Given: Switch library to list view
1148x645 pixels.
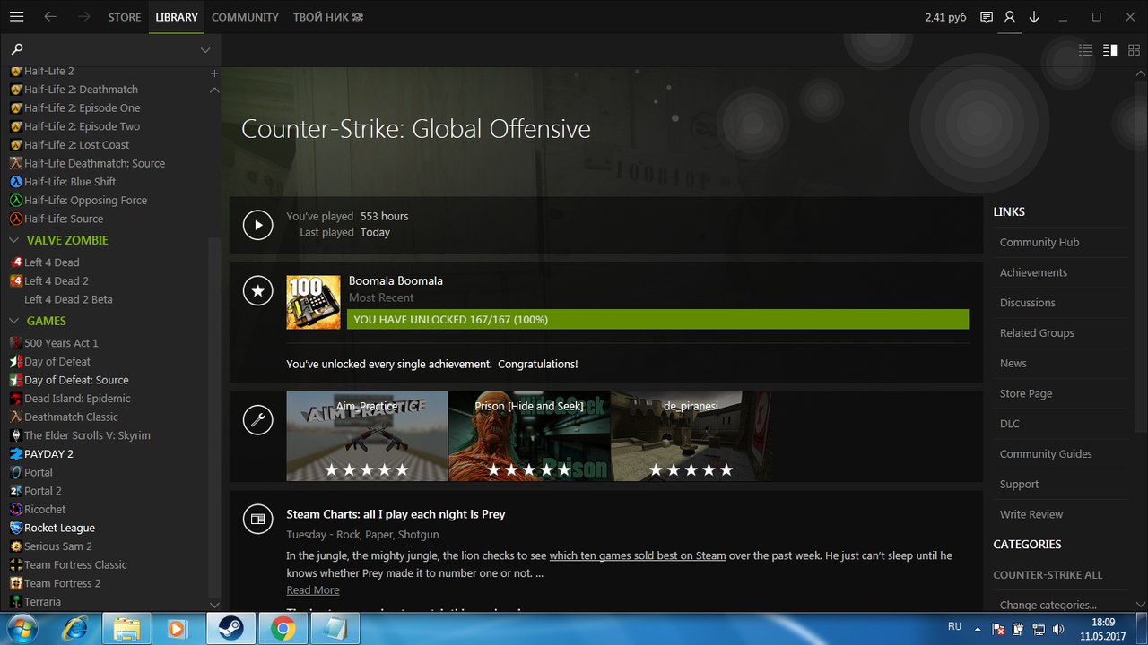Looking at the screenshot, I should (x=1086, y=50).
